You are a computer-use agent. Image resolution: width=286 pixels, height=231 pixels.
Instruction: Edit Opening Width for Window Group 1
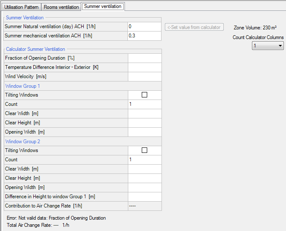click(145, 132)
